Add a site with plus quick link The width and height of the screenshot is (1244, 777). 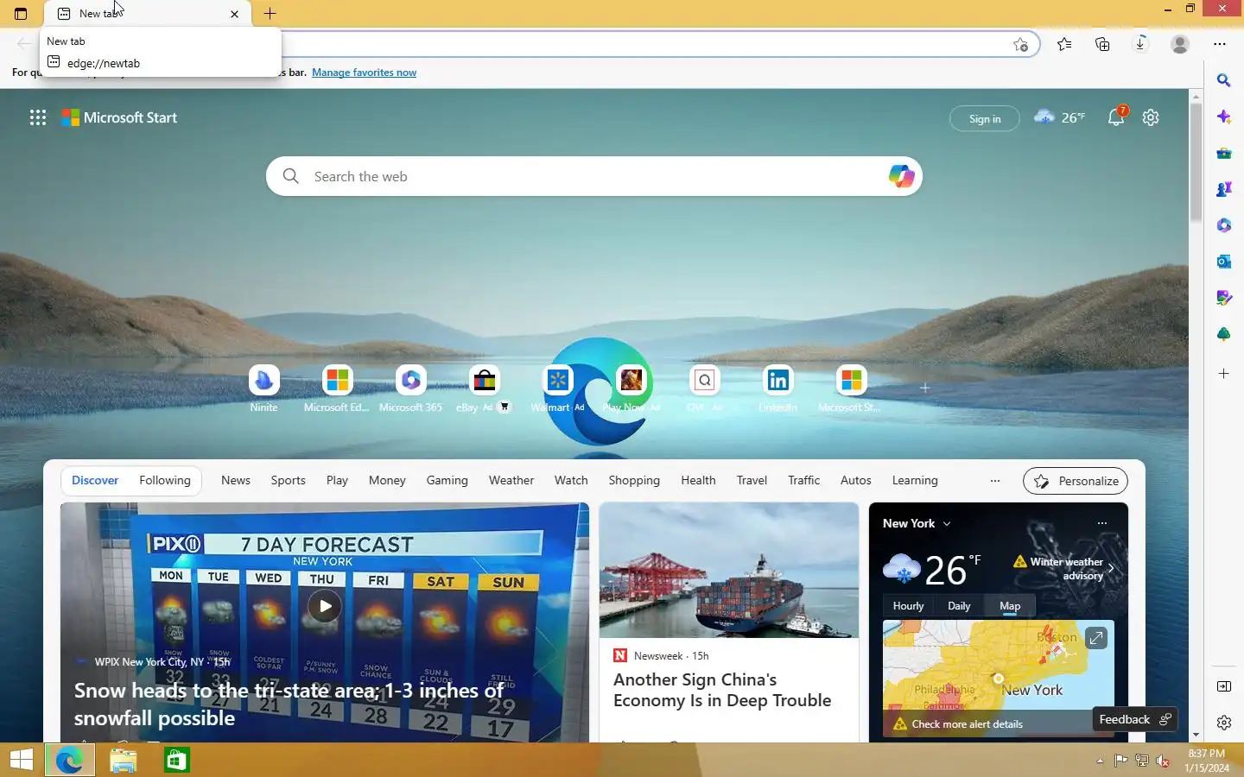point(924,388)
